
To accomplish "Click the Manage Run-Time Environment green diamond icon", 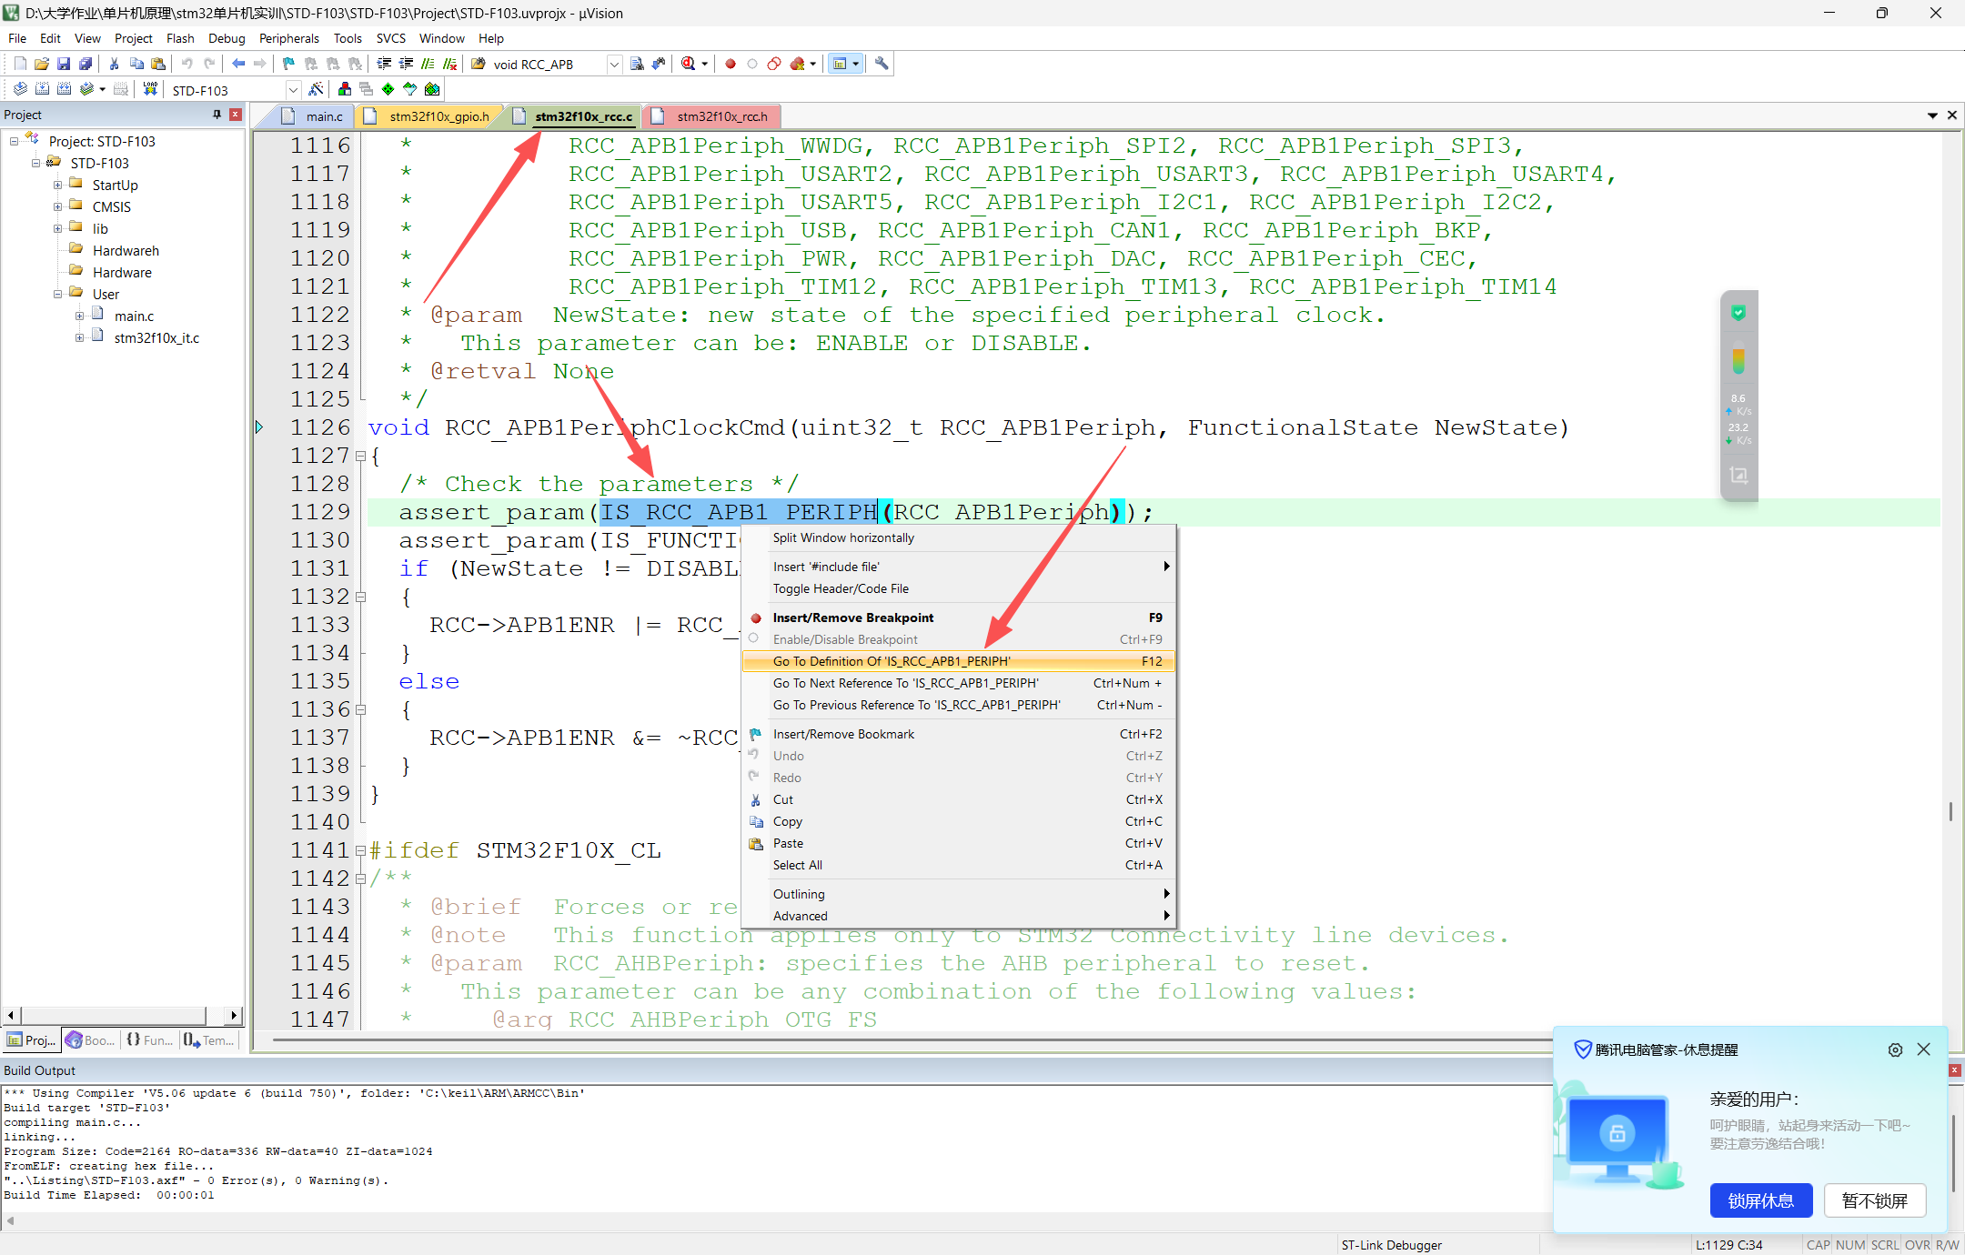I will 388,89.
